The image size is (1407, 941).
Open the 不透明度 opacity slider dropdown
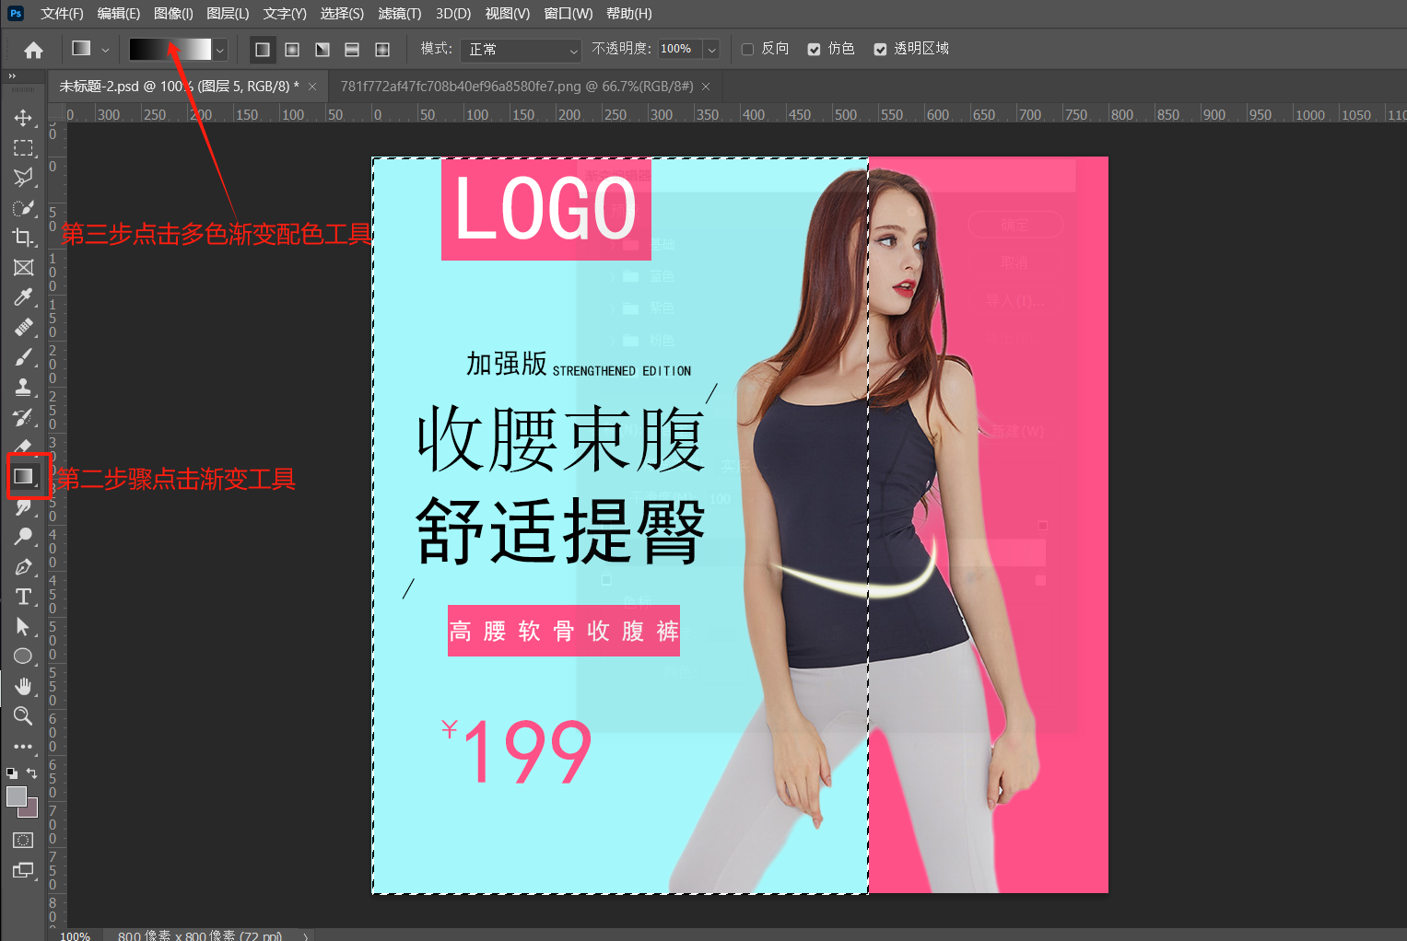coord(711,50)
